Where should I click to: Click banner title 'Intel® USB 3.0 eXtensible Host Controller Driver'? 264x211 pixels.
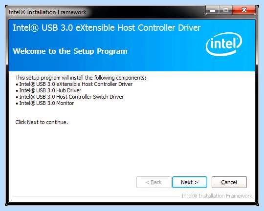click(x=107, y=28)
